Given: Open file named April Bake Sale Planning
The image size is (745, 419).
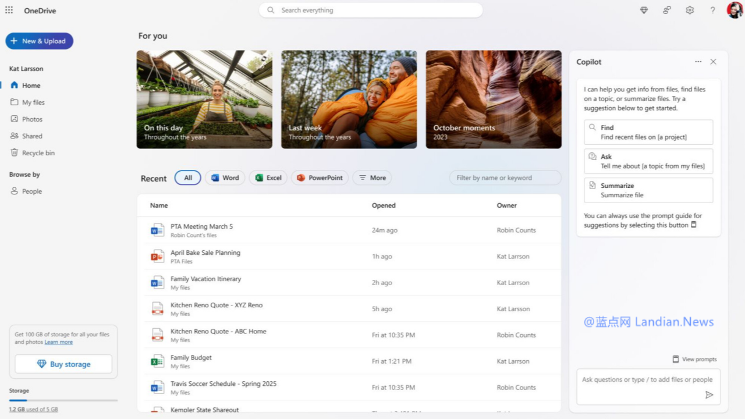Looking at the screenshot, I should point(205,253).
